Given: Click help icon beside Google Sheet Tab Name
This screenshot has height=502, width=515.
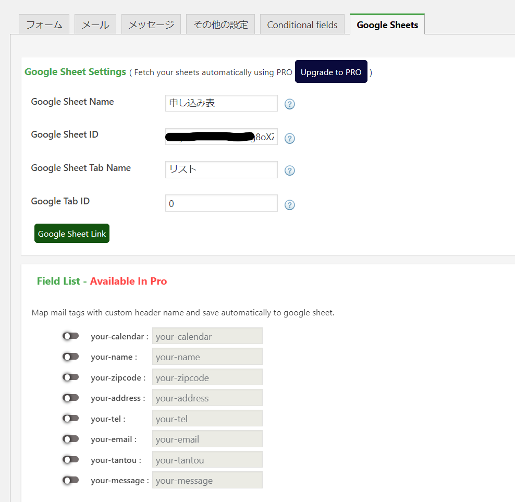Looking at the screenshot, I should click(290, 170).
